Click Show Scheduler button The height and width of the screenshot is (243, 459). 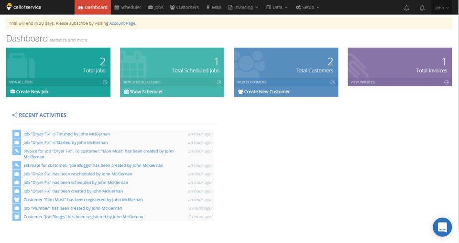pos(143,91)
